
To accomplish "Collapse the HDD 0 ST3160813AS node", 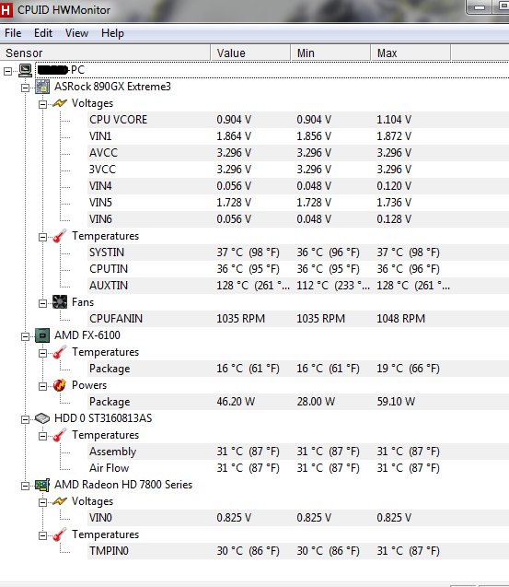I will [x=25, y=419].
